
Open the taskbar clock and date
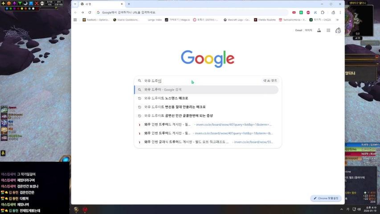(x=370, y=209)
